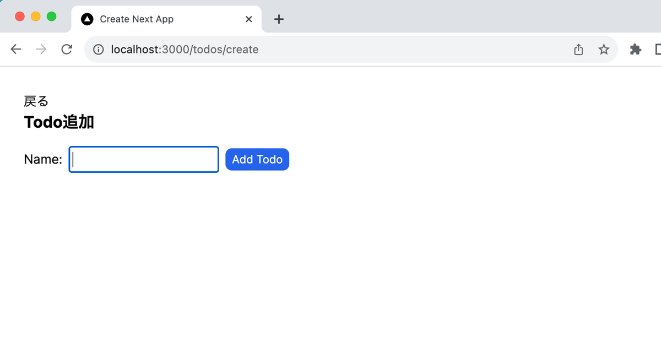Screen dimensions: 661x337
Task: Click the forward navigation arrow
Action: click(x=41, y=49)
